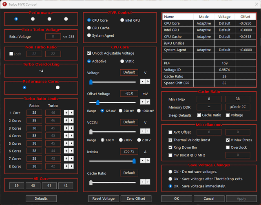Click Name column header in table
Image resolution: width=261 pixels, height=205 pixels.
[178, 17]
